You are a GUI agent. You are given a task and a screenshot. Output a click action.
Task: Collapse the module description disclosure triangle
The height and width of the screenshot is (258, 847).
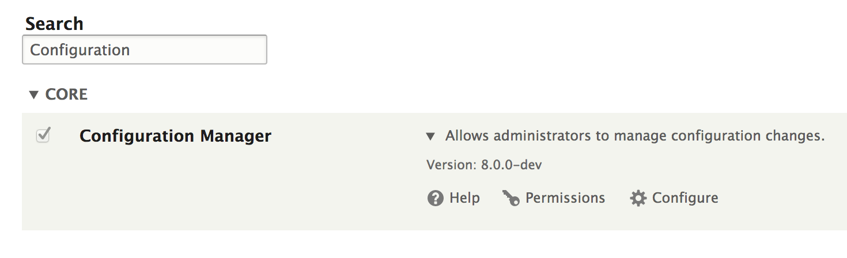coord(430,136)
